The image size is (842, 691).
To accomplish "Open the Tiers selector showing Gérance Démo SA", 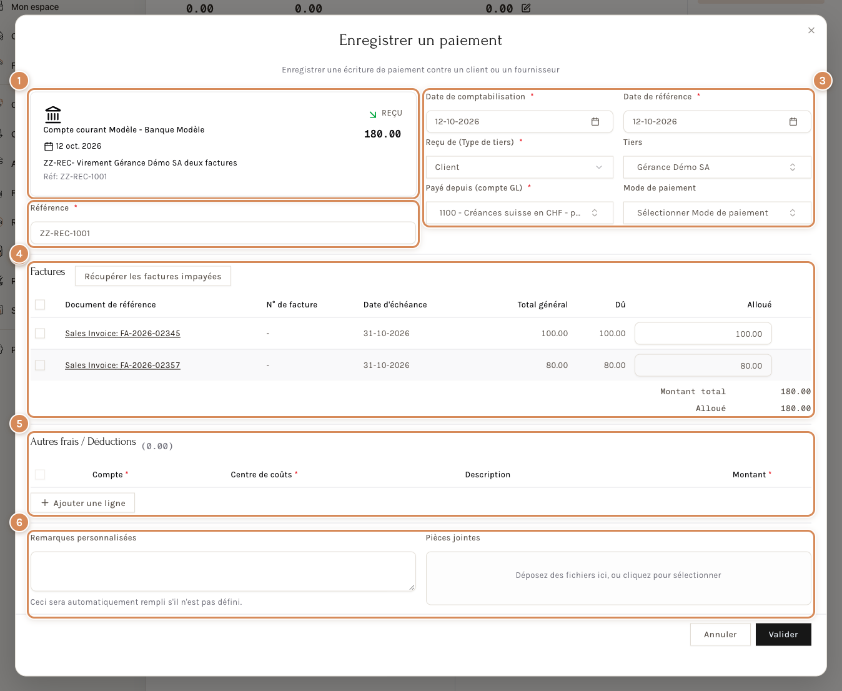I will coord(717,167).
